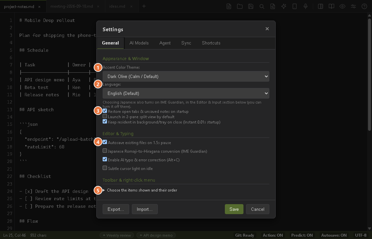
Task: Click the floppy disk save icon
Action: coord(251,6)
